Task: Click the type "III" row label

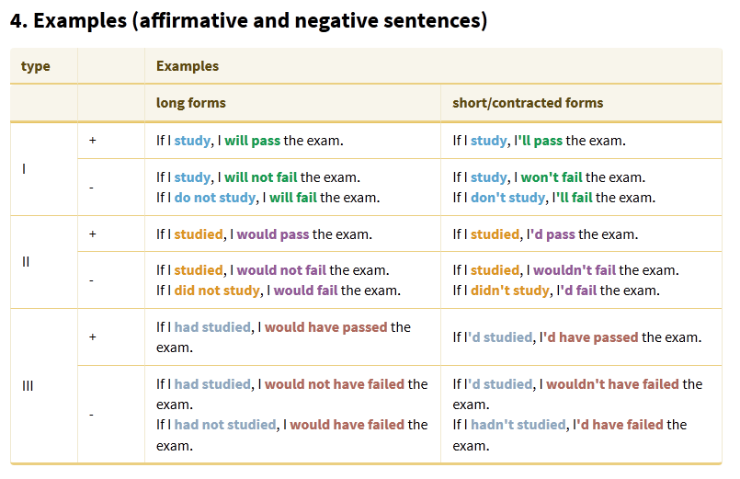Action: pos(28,385)
